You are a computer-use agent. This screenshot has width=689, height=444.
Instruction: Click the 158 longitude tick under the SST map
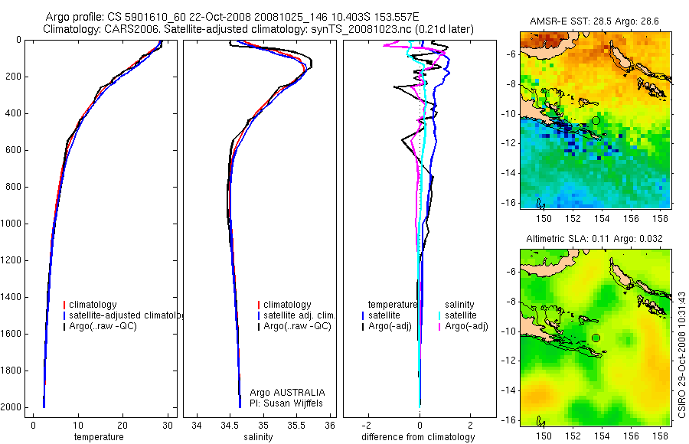[660, 218]
